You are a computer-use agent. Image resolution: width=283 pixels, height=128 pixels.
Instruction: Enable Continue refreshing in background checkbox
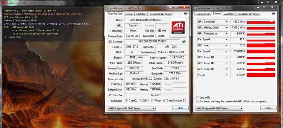(x=198, y=101)
